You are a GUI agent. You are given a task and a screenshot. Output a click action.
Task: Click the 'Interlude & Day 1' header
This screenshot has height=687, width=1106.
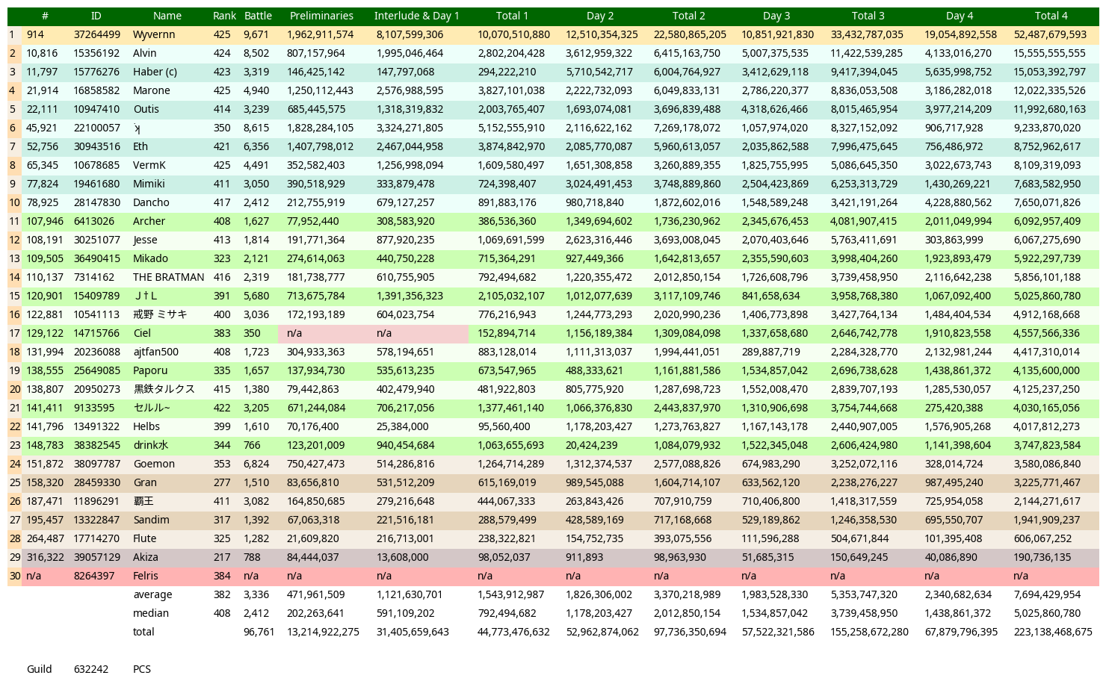coord(417,16)
